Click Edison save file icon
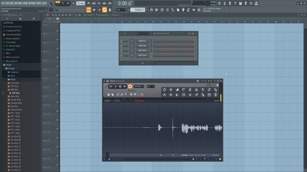Viewport: 307px width, 172px height. (x=108, y=95)
